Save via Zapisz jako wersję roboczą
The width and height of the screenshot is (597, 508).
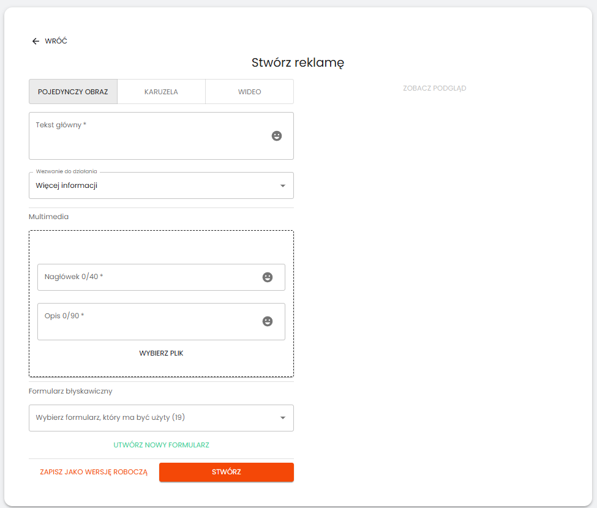pyautogui.click(x=94, y=473)
